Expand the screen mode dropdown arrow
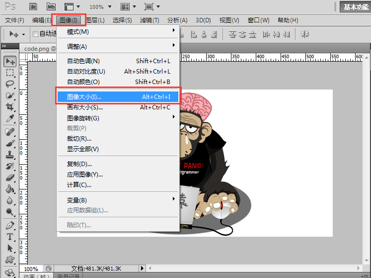Image resolution: width=371 pixels, height=278 pixels. [158, 6]
